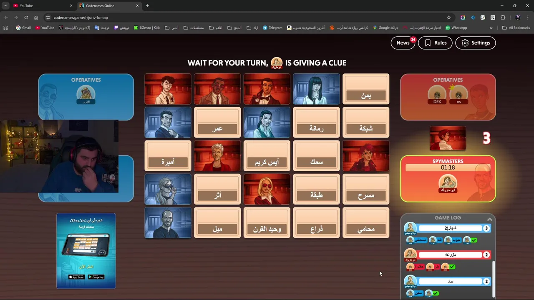Open the WhatsApp bookmark
Viewport: 534px width, 300px height.
click(456, 28)
